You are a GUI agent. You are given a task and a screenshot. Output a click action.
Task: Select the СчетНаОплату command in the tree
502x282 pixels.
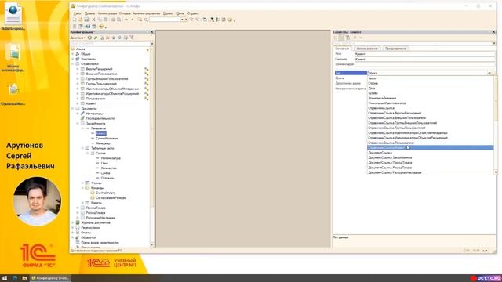pyautogui.click(x=106, y=193)
